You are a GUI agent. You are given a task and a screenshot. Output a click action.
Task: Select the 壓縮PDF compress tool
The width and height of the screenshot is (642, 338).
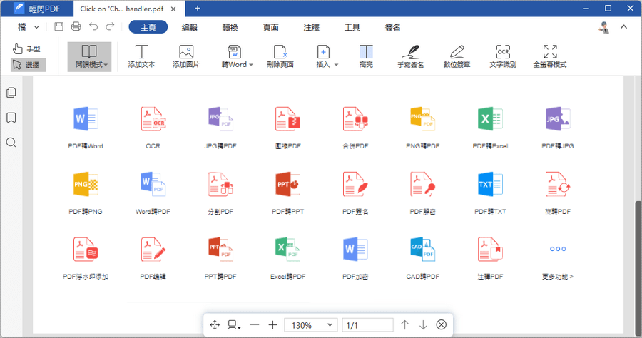[x=288, y=127]
